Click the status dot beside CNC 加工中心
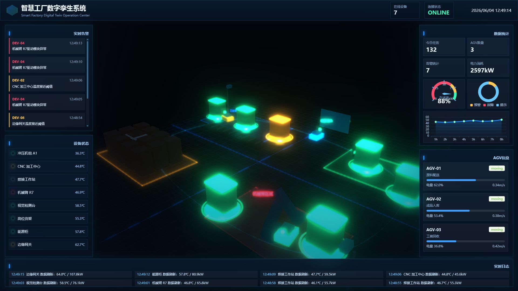Viewport: 518px width, 291px height. pos(13,166)
